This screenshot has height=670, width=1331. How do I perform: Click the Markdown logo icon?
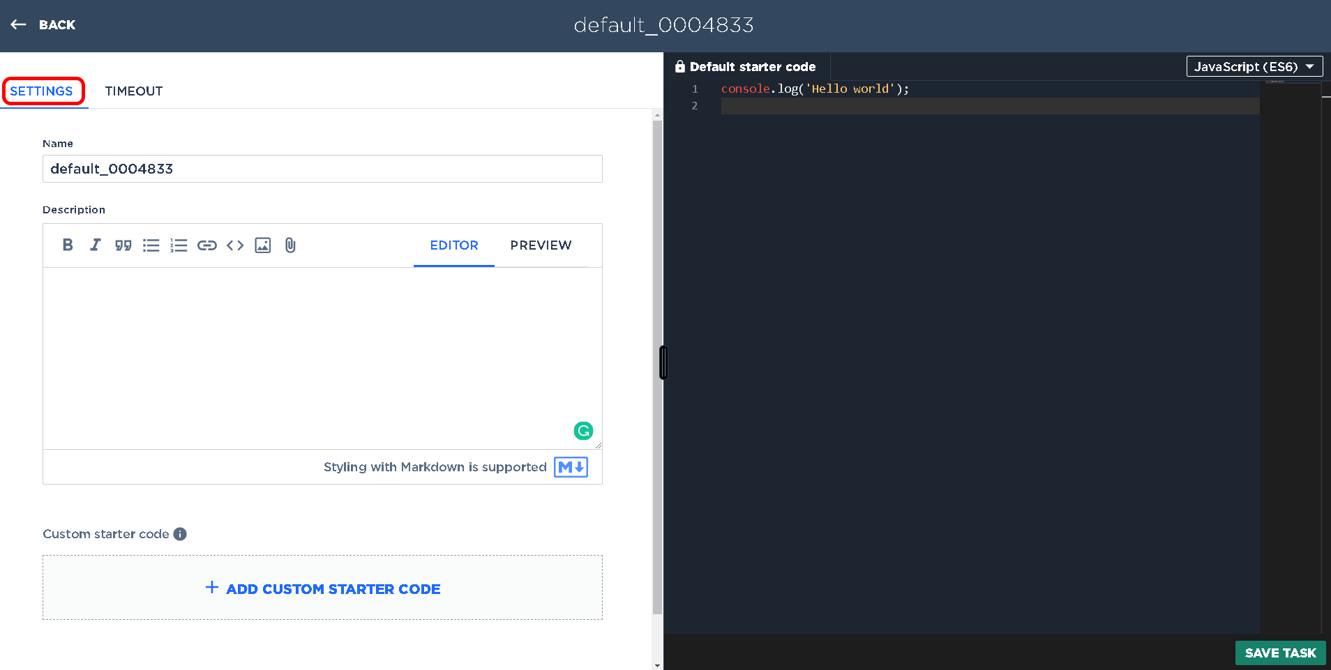tap(571, 467)
